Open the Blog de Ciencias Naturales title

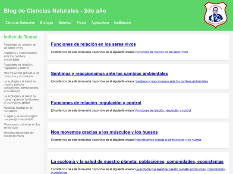click(x=55, y=11)
